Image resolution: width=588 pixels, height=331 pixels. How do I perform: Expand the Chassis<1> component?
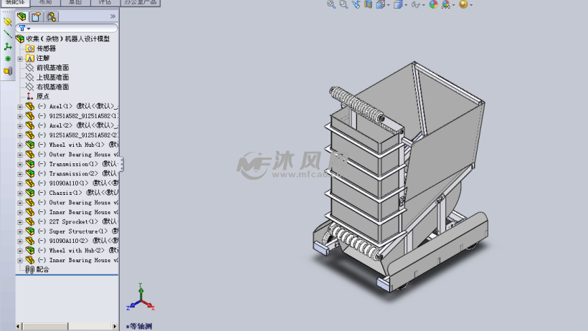(x=20, y=193)
